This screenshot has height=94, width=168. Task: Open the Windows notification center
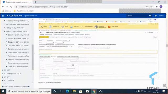tap(164, 91)
